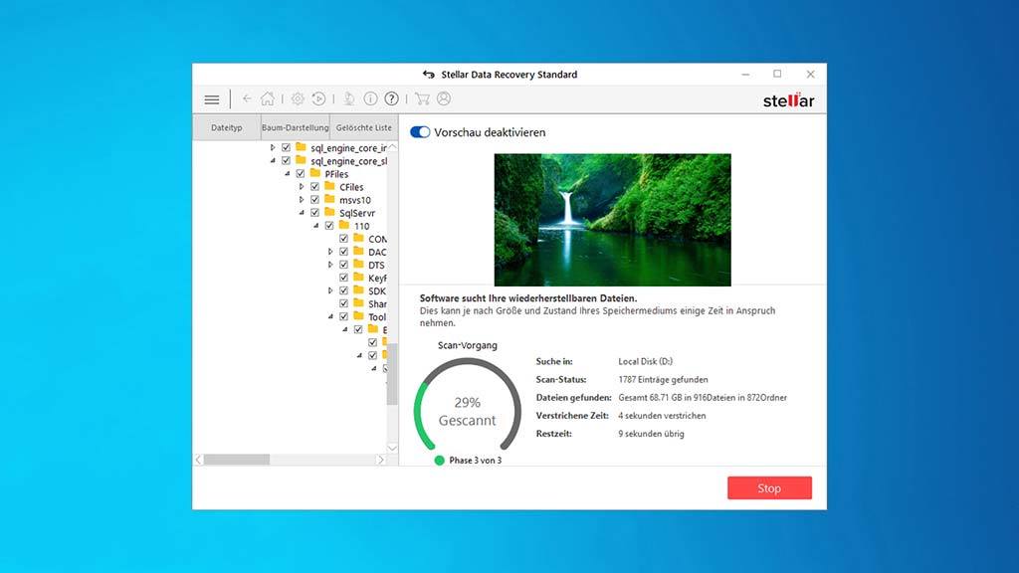The height and width of the screenshot is (573, 1019).
Task: Select the DTS folder label
Action: coord(376,265)
